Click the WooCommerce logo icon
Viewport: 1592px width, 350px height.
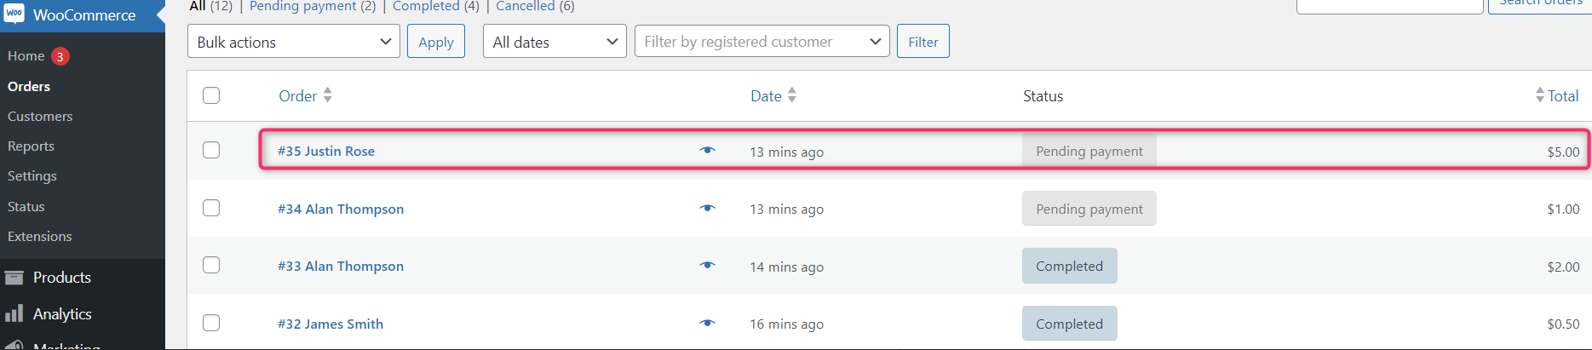click(14, 14)
